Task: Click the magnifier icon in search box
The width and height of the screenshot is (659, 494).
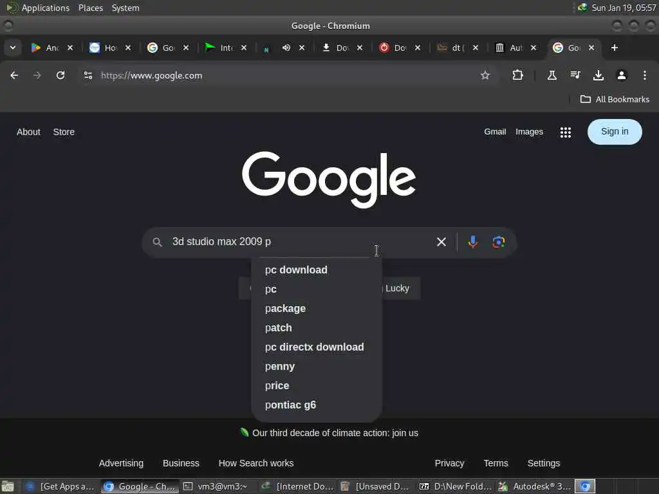Action: [157, 242]
